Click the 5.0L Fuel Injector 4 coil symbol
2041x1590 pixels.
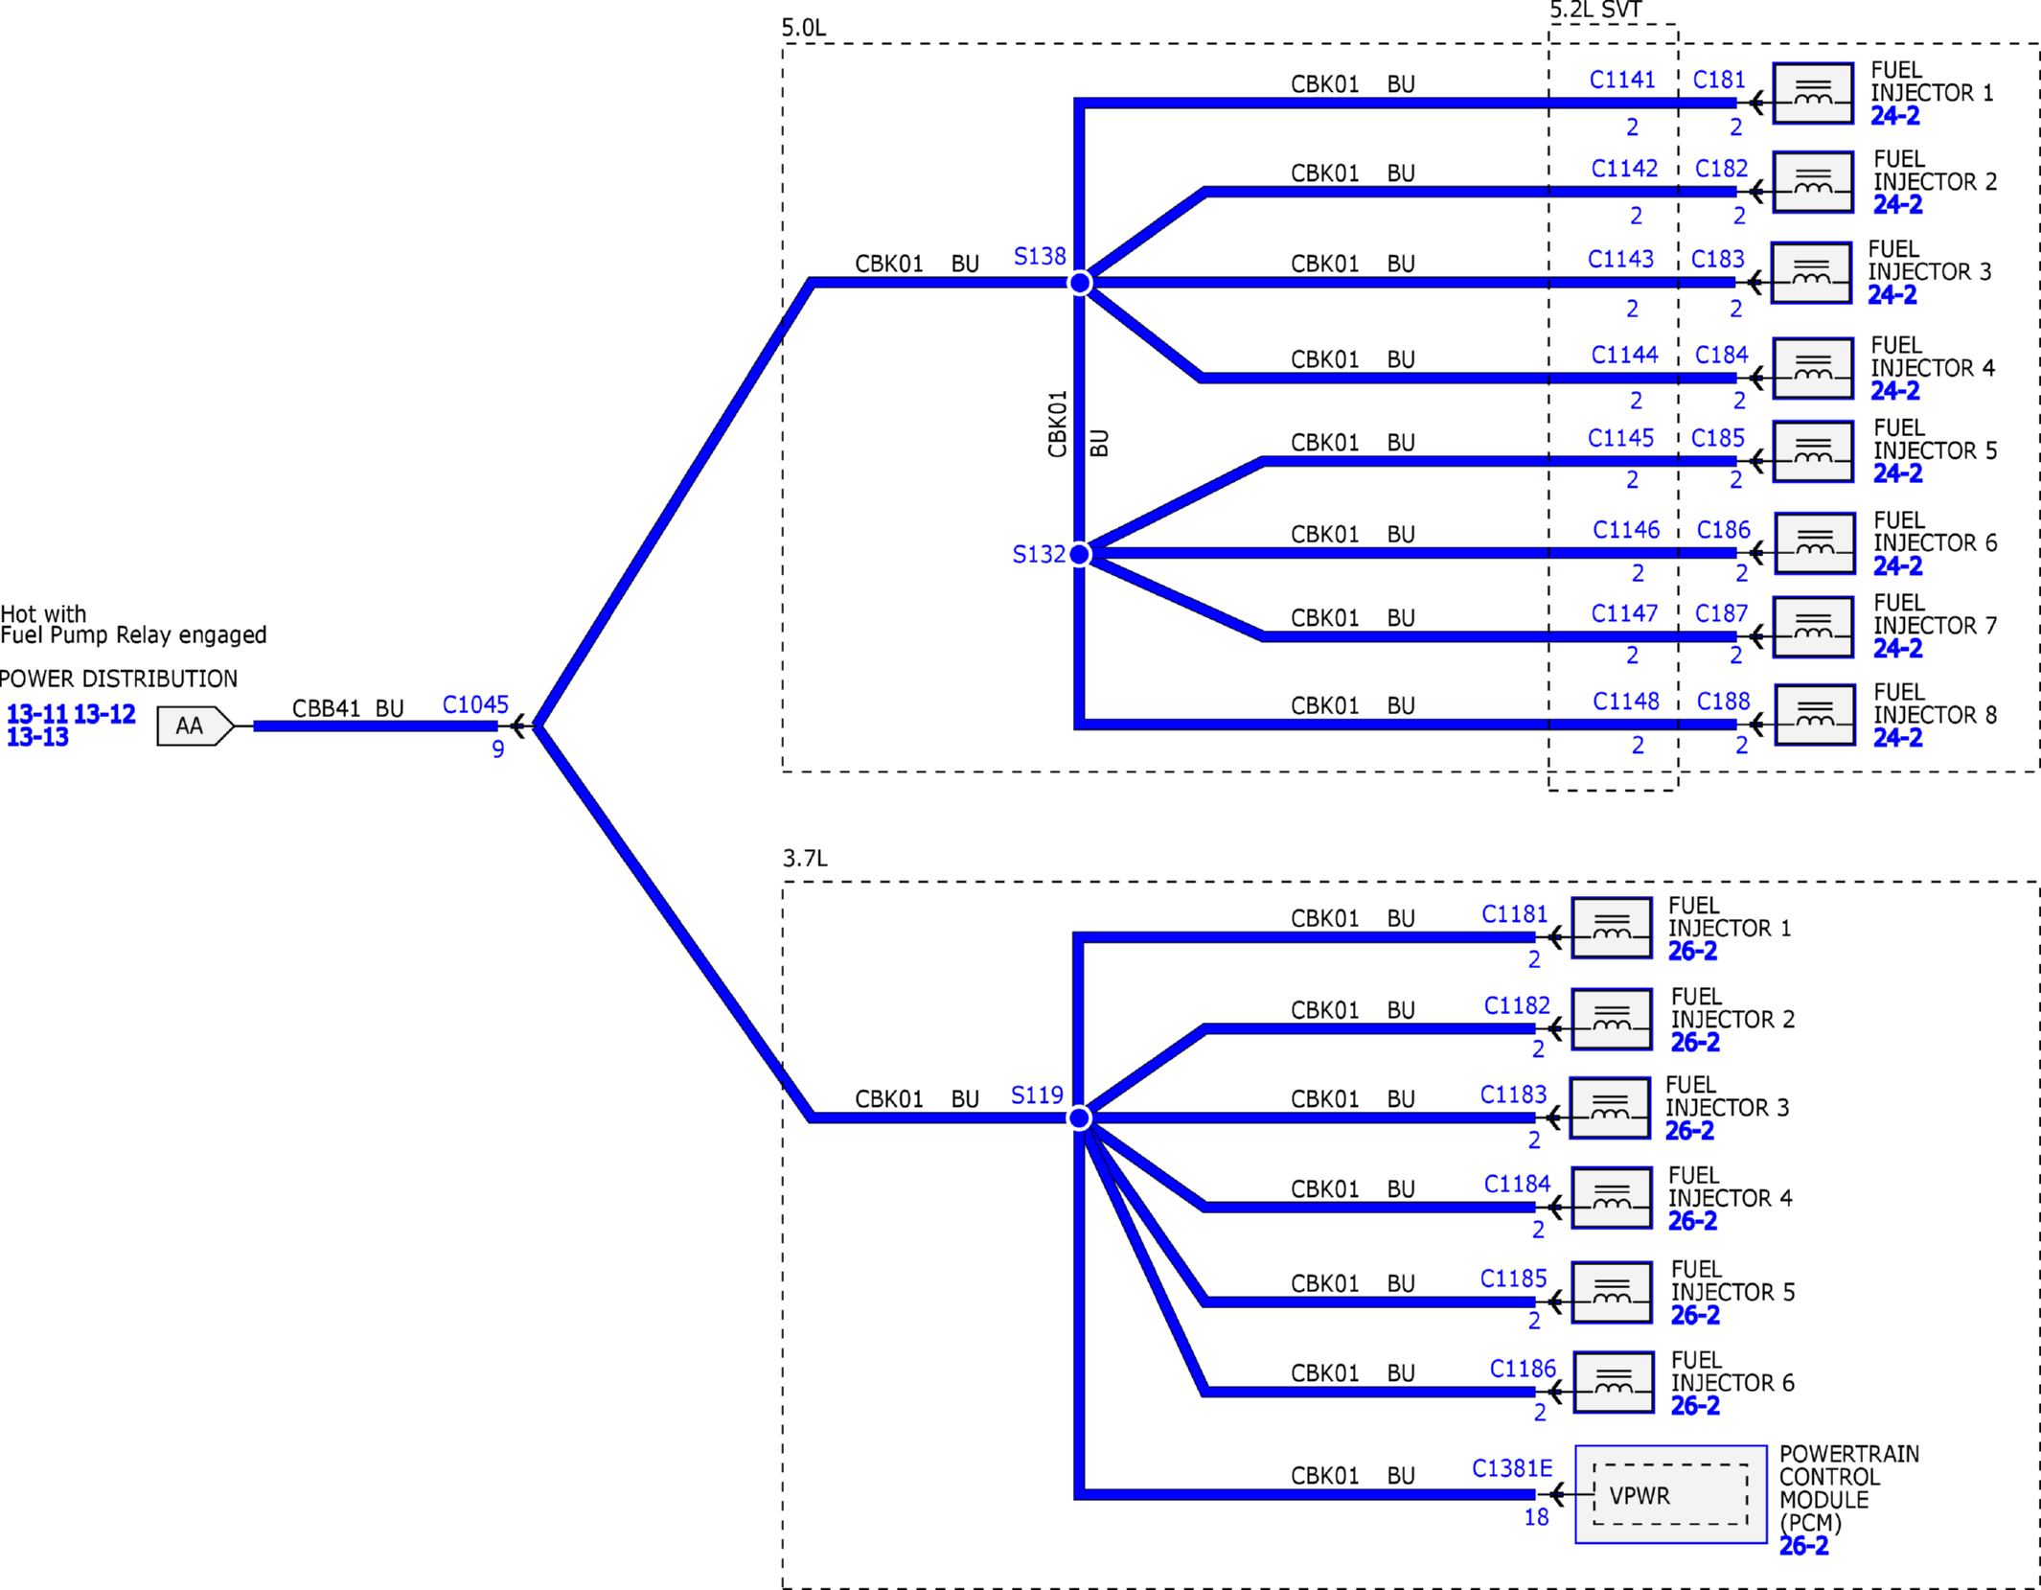(x=1812, y=368)
